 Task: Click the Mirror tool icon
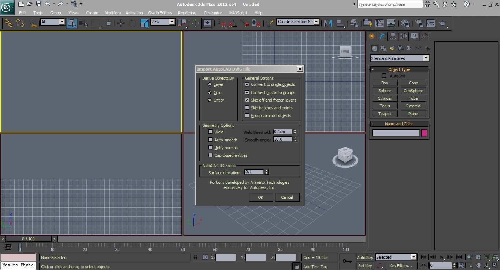[329, 23]
